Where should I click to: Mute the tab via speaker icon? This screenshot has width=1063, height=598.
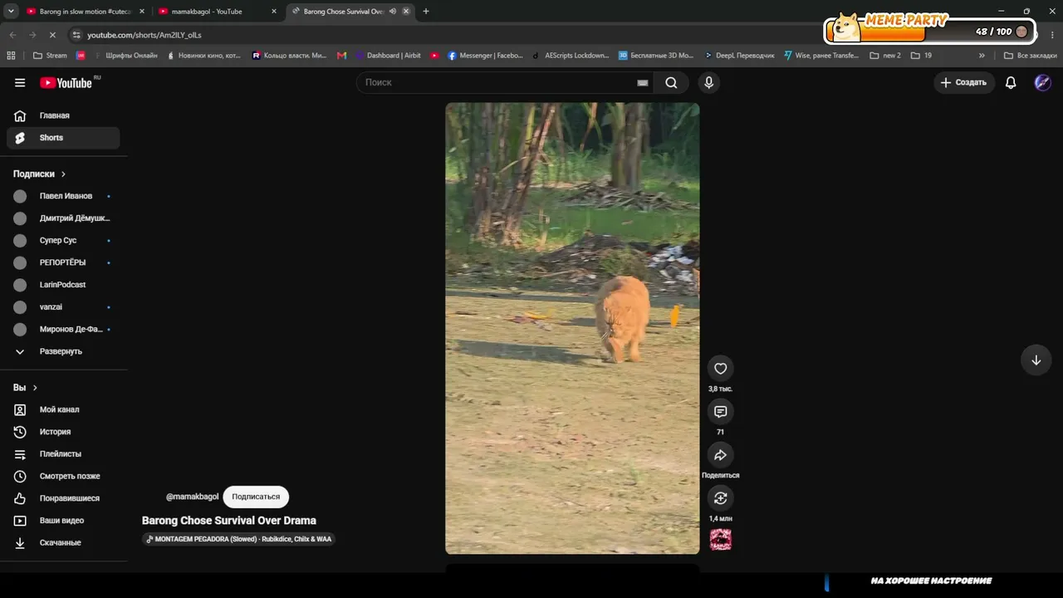(393, 12)
